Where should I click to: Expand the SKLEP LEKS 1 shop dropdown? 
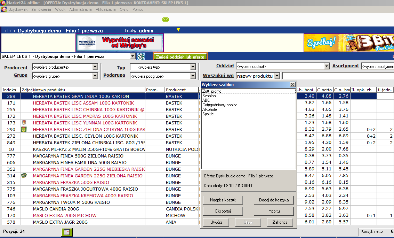pos(133,56)
